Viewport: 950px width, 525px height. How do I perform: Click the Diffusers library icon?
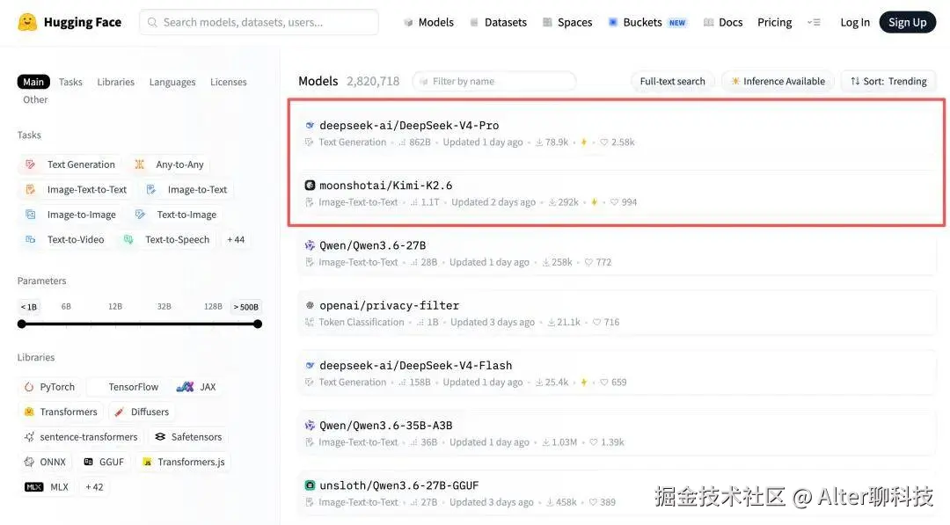(x=121, y=411)
